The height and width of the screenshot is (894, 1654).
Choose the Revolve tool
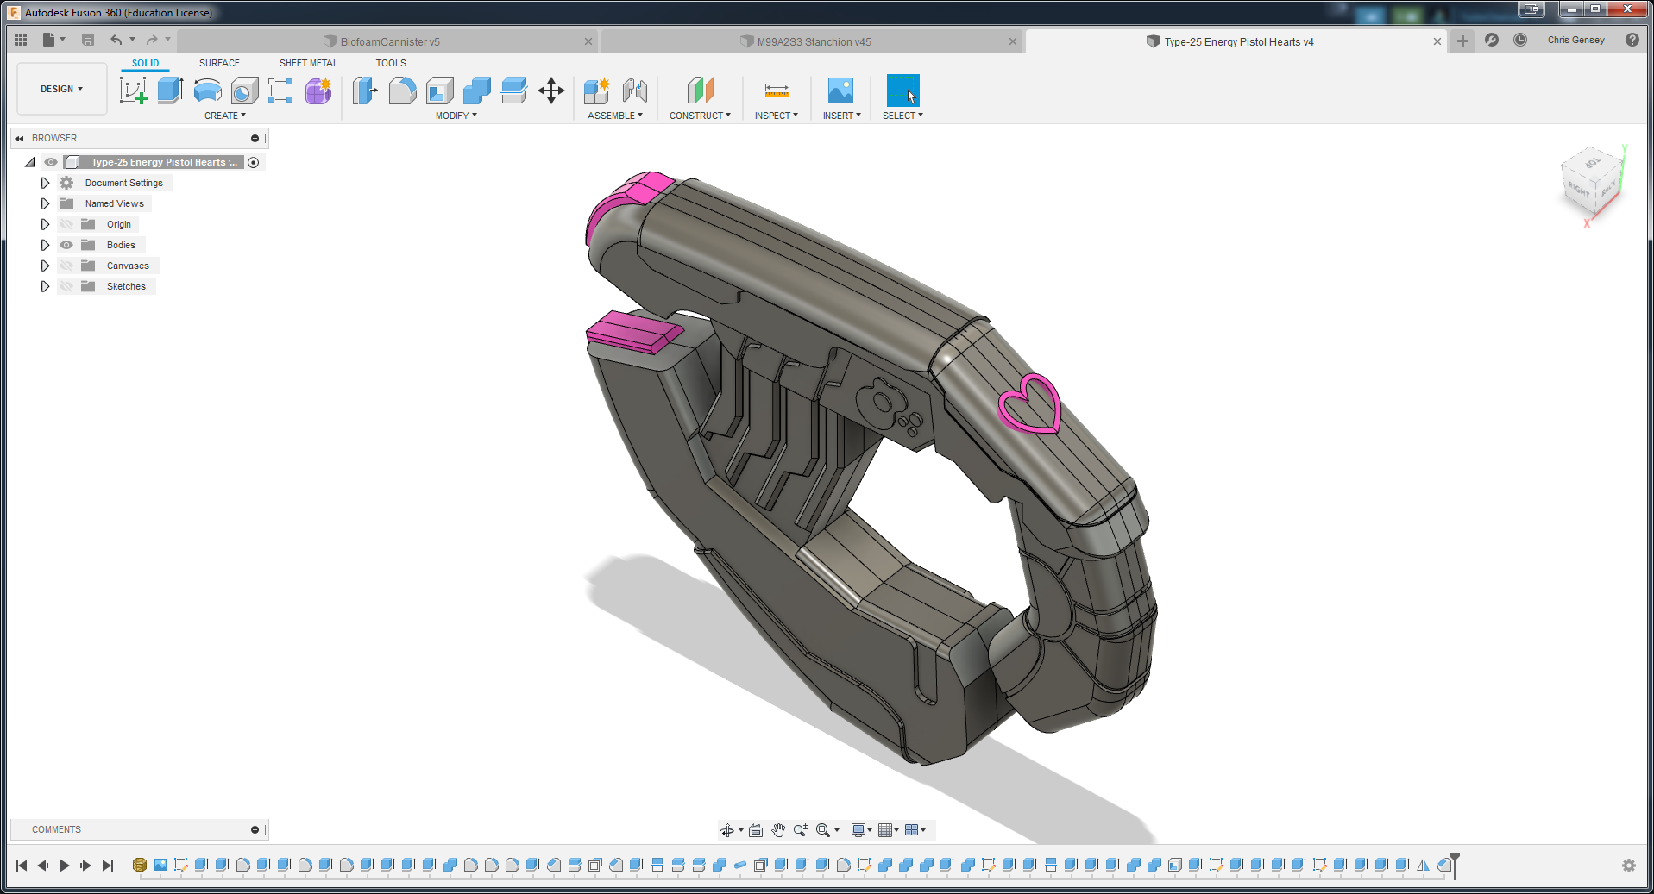coord(207,91)
